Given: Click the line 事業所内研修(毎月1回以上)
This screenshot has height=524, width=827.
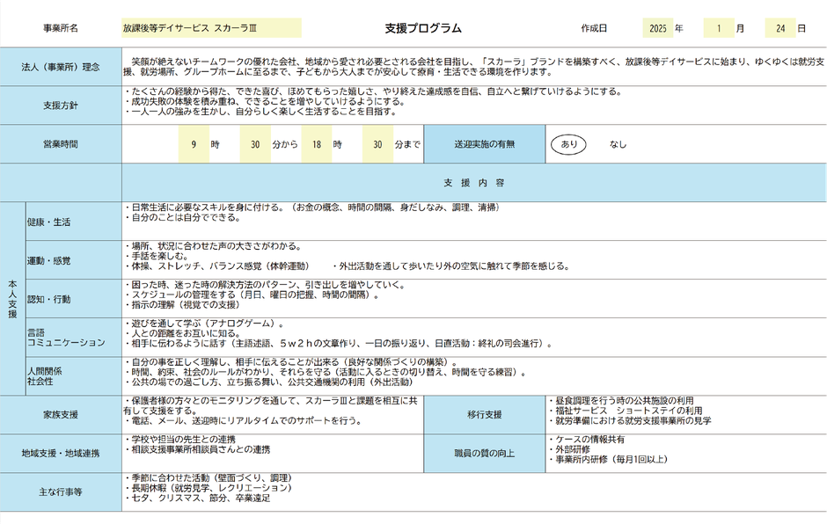Looking at the screenshot, I should coord(608,459).
